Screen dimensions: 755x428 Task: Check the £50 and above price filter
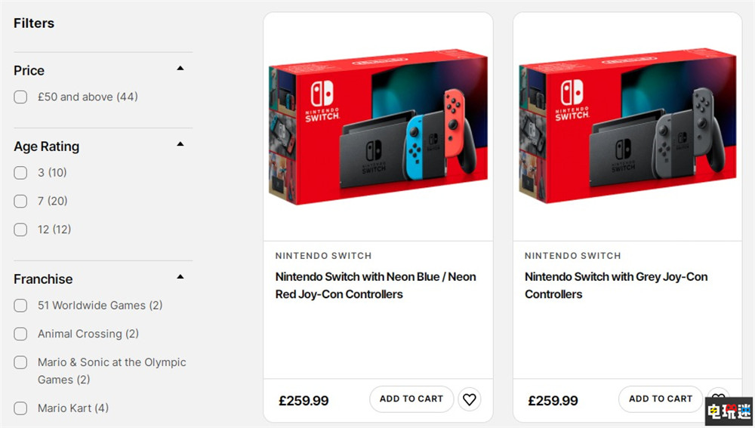pos(21,97)
